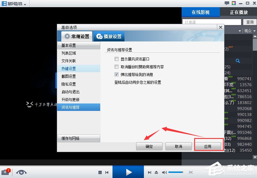
Task: Check 取消播放时赞助商推荐内容
Action: coord(117,67)
